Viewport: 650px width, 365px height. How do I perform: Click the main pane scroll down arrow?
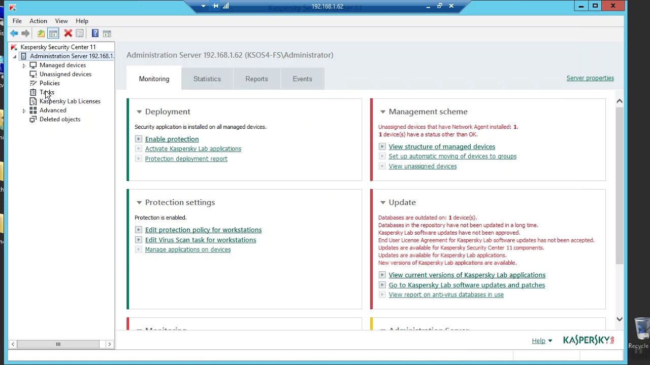620,319
